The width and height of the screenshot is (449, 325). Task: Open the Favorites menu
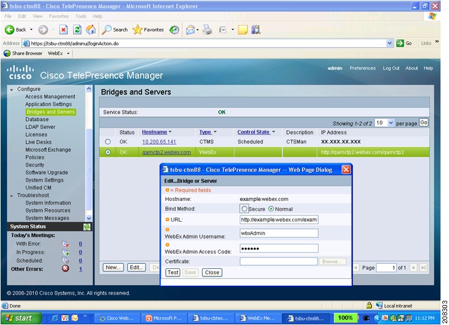59,16
